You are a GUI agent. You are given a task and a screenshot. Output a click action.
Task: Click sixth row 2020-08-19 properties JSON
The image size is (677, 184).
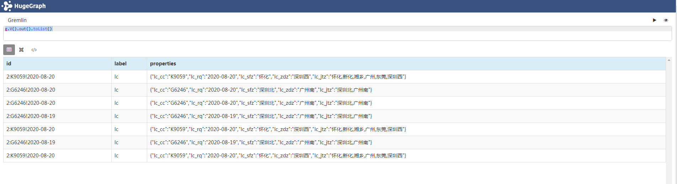pyautogui.click(x=261, y=142)
